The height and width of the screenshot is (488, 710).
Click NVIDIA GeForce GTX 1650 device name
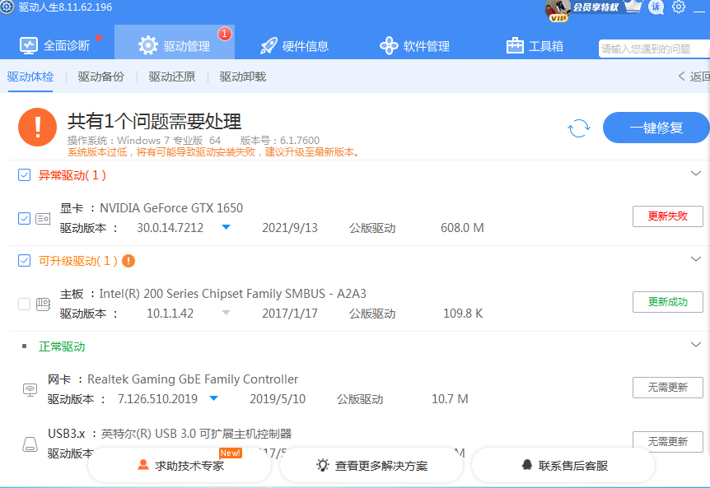click(x=171, y=208)
